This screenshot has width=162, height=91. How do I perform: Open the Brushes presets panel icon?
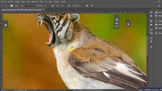pyautogui.click(x=151, y=33)
